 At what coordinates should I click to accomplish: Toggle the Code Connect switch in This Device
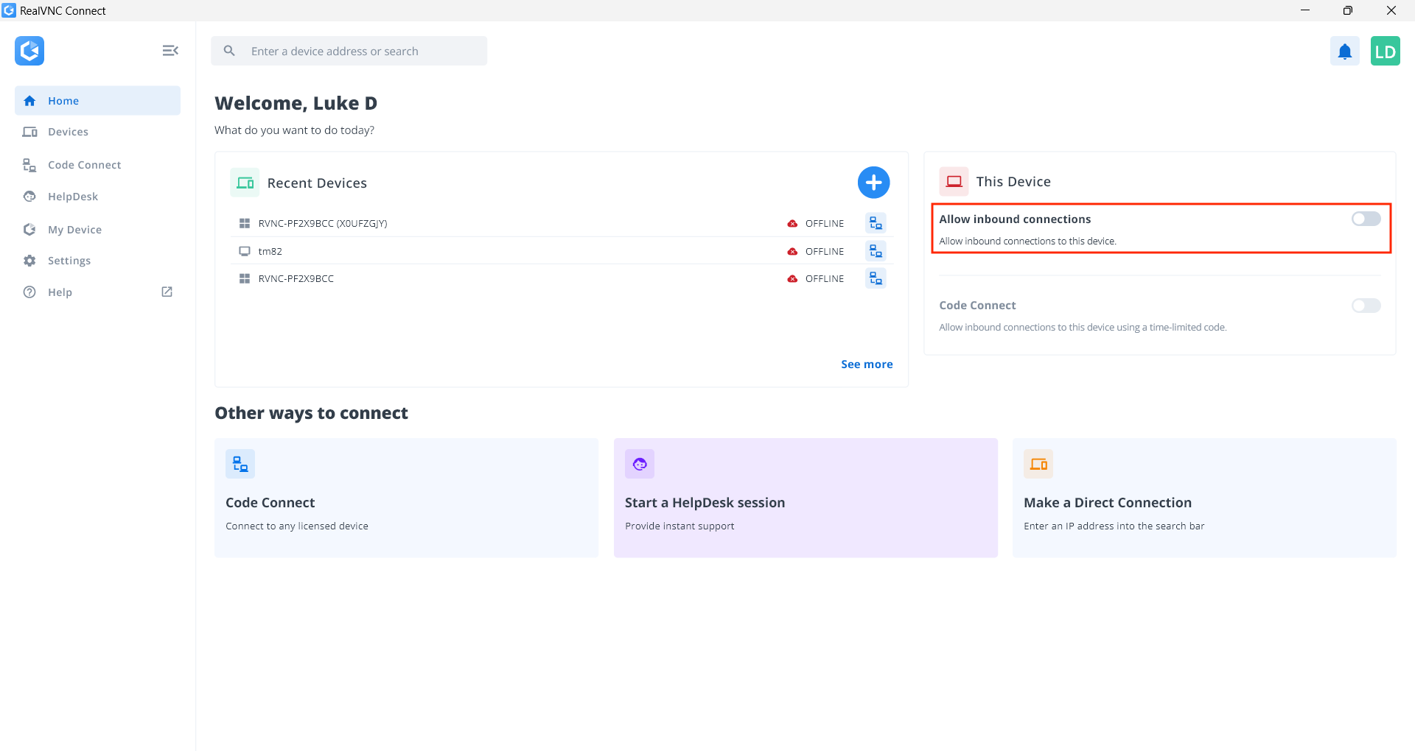coord(1365,306)
